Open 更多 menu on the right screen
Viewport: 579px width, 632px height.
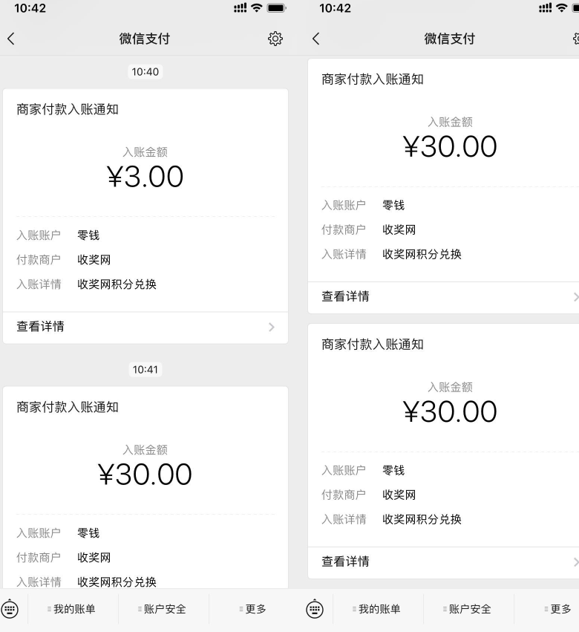coord(560,609)
